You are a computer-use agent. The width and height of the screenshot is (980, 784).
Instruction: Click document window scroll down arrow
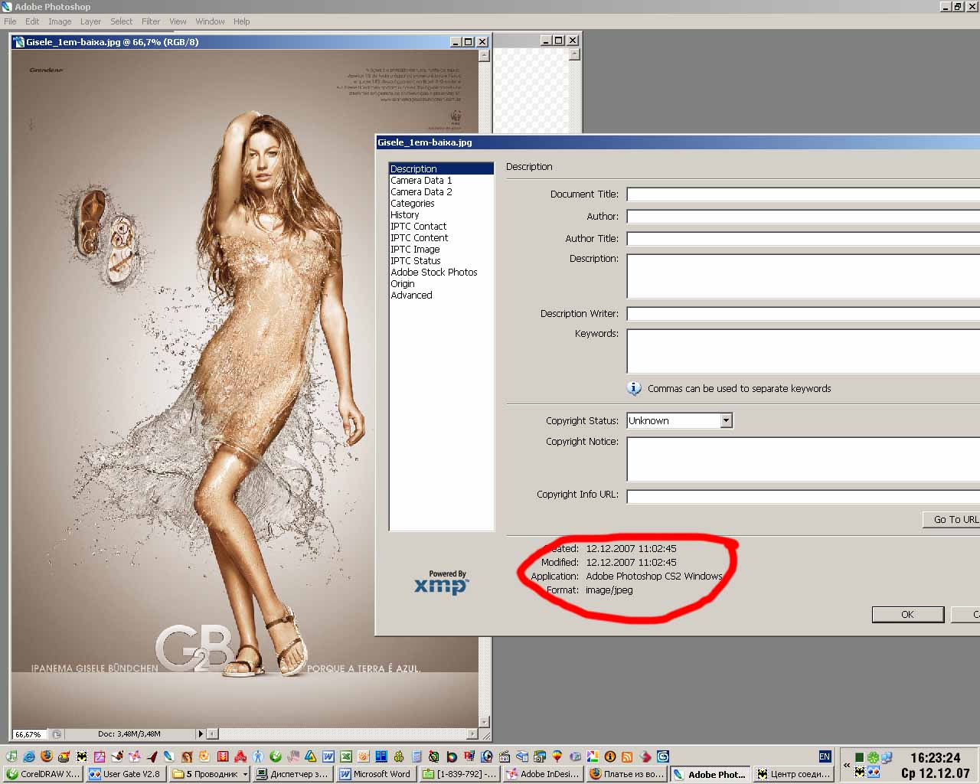click(x=483, y=721)
